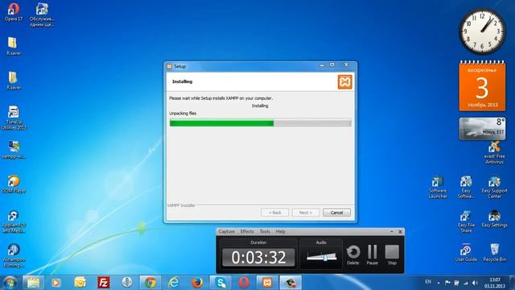Screen dimensions: 515x290
Task: Open the Easy Software desktop shortcut
Action: point(466,187)
